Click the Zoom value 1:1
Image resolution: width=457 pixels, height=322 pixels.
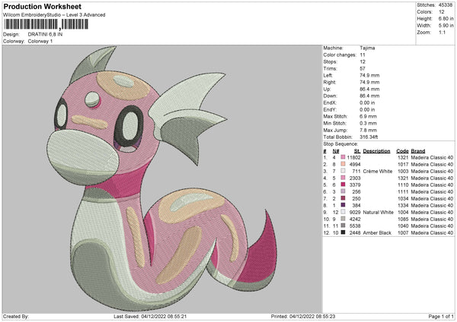click(442, 32)
